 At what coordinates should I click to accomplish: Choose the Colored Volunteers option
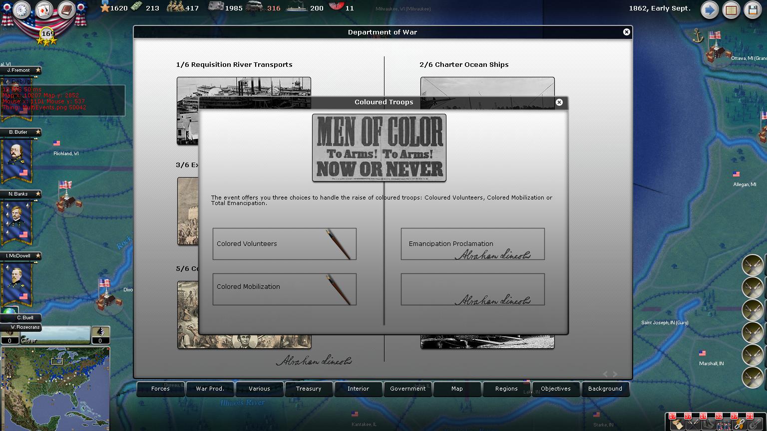284,244
